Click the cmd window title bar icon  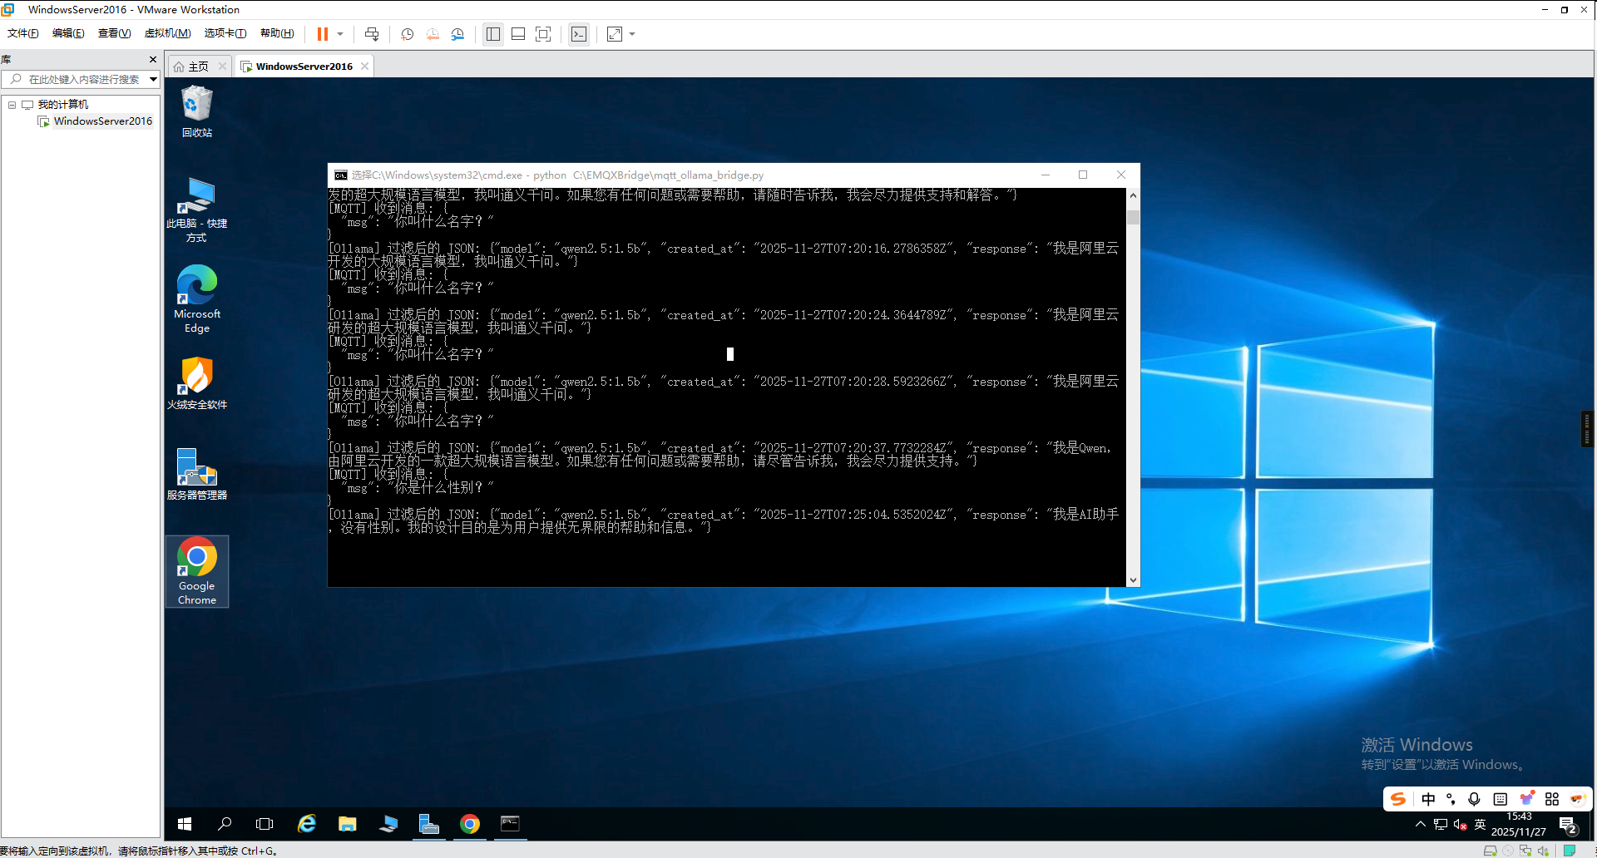(341, 175)
